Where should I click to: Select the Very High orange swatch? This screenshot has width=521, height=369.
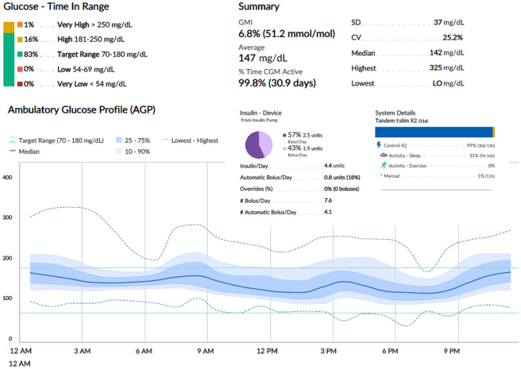[20, 25]
